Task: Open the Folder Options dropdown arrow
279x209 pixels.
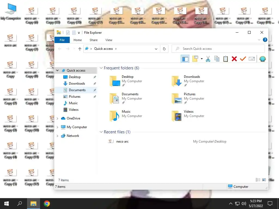Action: coord(202,59)
